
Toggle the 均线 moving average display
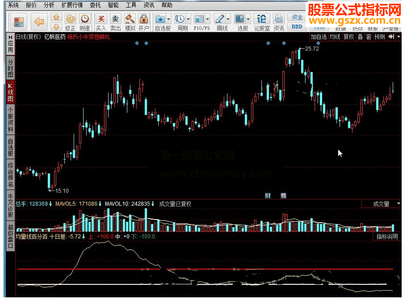pyautogui.click(x=335, y=37)
